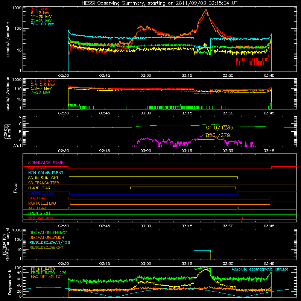The image size is (301, 301).
Task: Click the Absolute geomagnetic latitude label
Action: click(260, 269)
